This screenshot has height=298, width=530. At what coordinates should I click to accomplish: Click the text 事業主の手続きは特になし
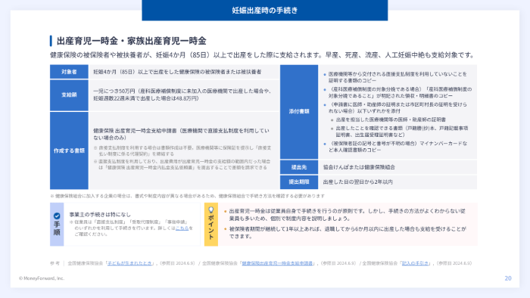point(100,215)
